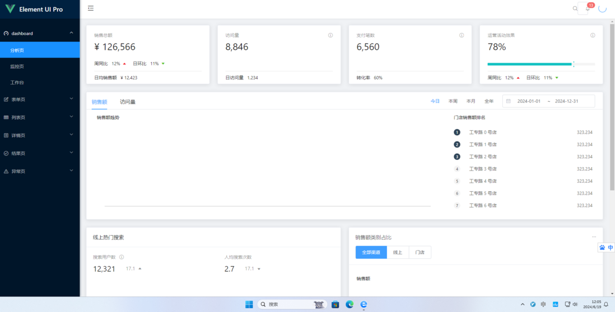Click the ¥ 126,566 sales total value
615x312 pixels.
click(x=115, y=47)
